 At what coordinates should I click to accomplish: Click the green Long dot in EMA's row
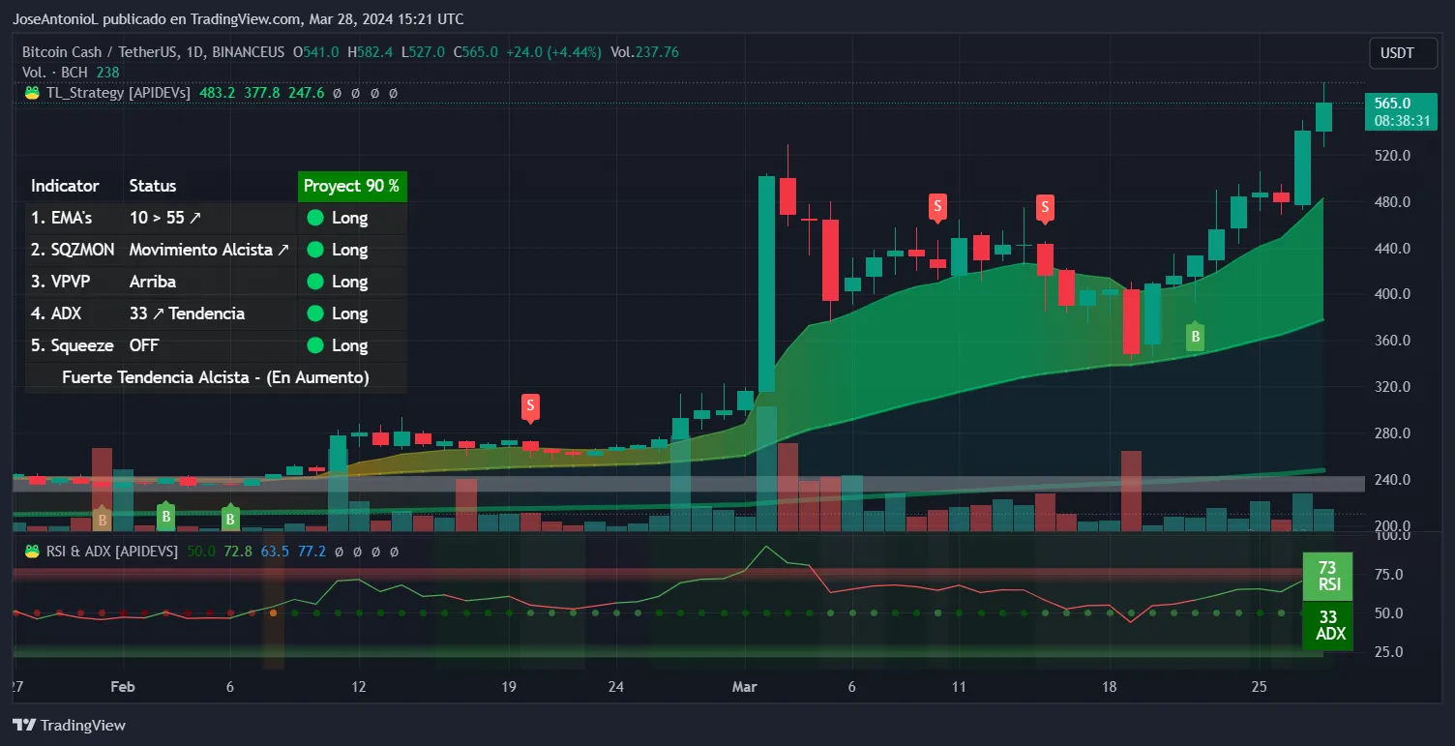pos(315,218)
